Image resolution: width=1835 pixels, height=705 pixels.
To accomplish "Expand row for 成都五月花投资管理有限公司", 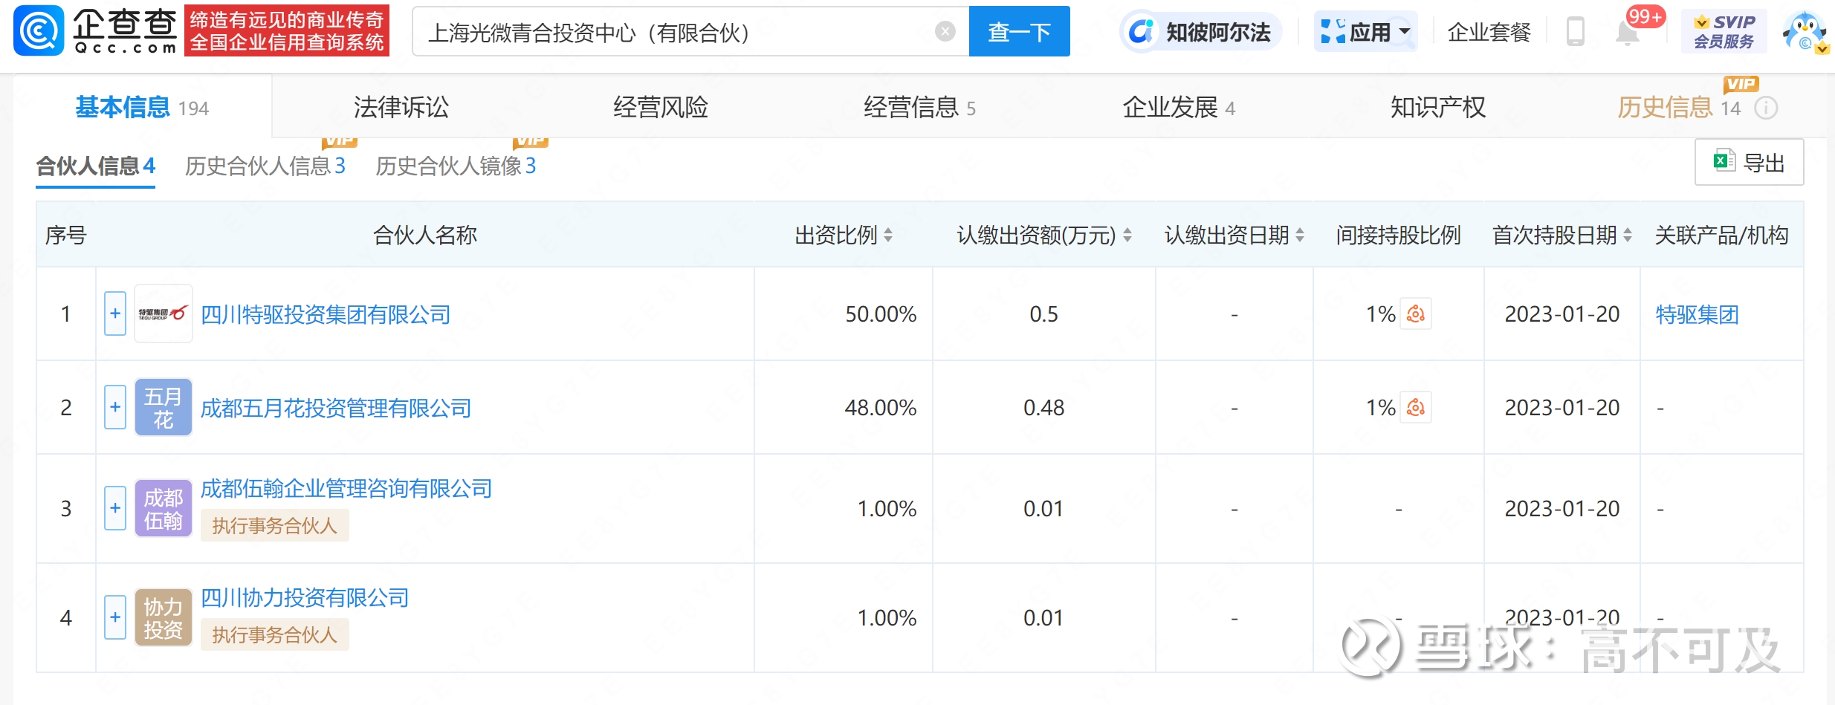I will coord(115,407).
